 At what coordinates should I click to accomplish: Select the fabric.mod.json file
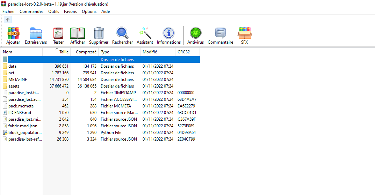[23, 126]
